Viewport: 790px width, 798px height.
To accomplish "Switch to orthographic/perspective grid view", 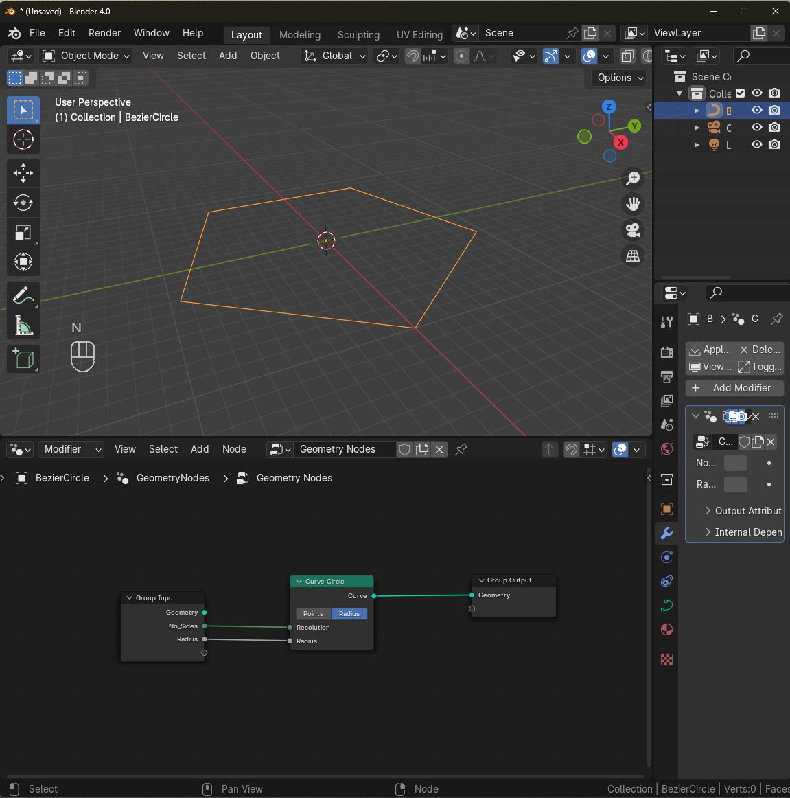I will (x=632, y=256).
